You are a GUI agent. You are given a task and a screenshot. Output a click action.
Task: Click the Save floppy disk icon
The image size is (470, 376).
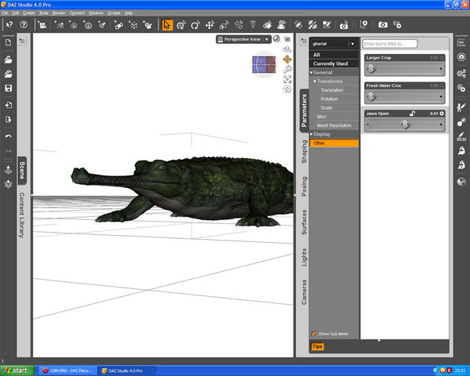[8, 89]
